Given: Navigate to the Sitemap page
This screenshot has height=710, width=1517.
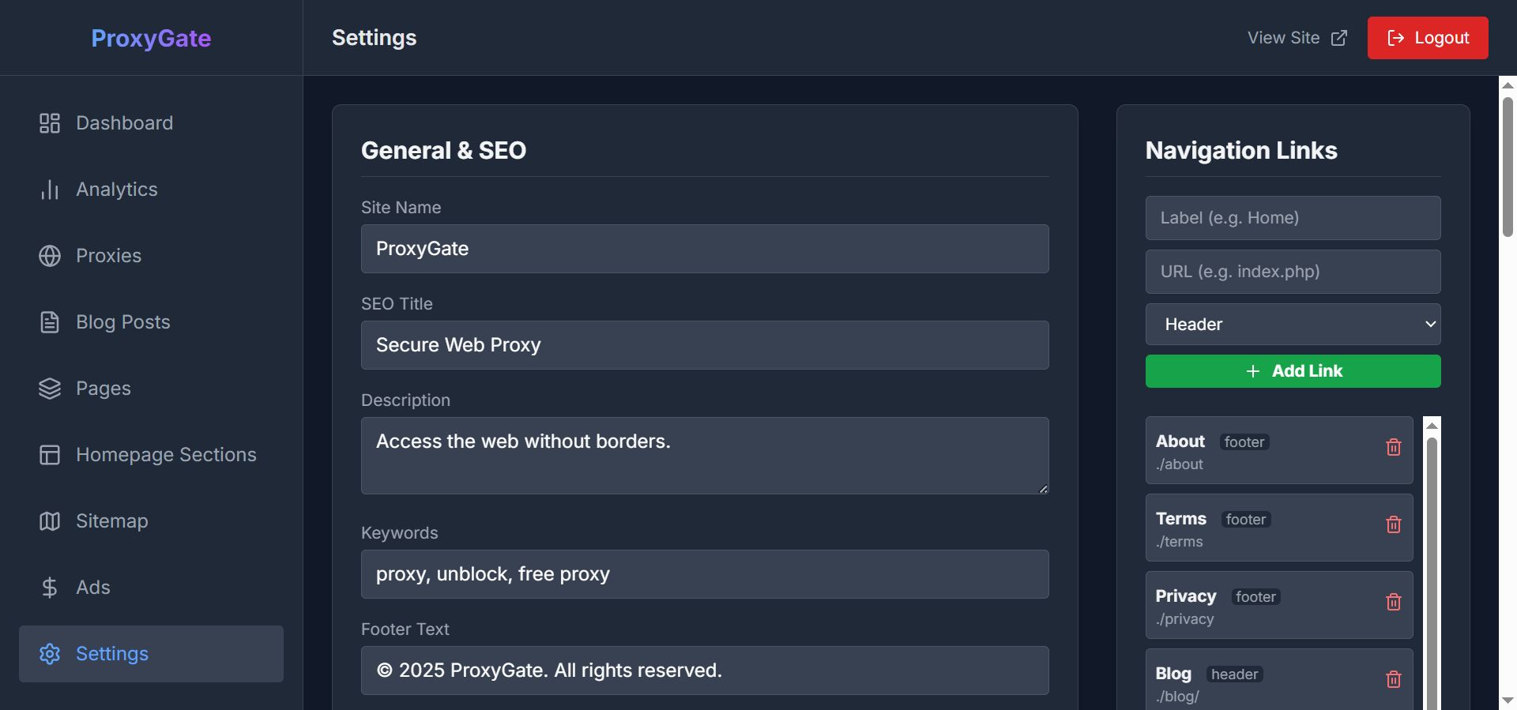Looking at the screenshot, I should pos(111,521).
